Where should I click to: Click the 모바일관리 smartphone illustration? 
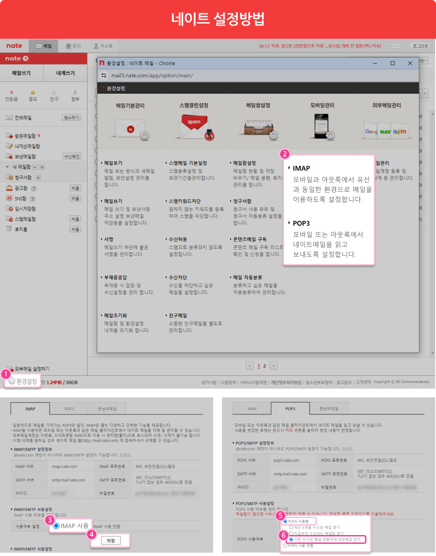click(x=324, y=127)
